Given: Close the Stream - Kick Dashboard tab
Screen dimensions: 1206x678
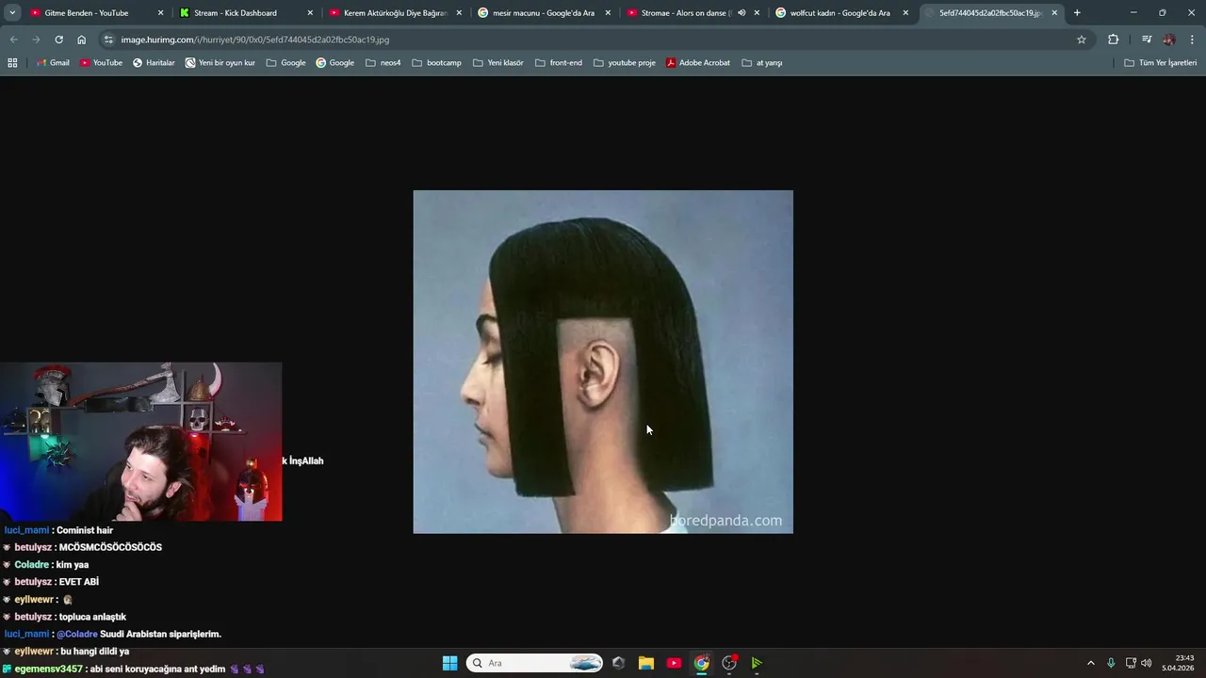Looking at the screenshot, I should click(310, 13).
